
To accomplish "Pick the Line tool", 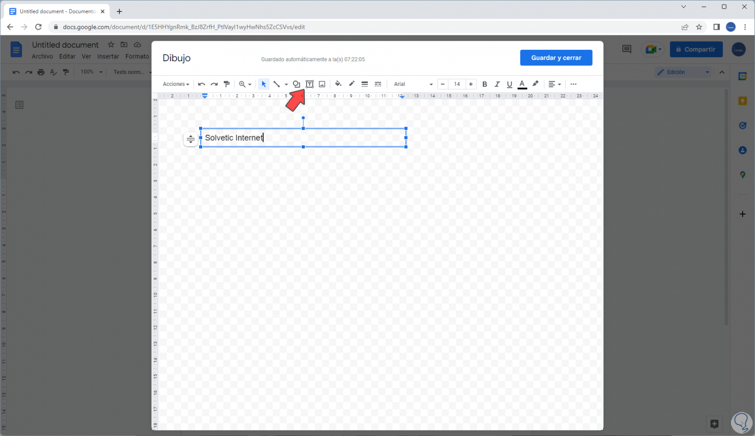I will (276, 84).
